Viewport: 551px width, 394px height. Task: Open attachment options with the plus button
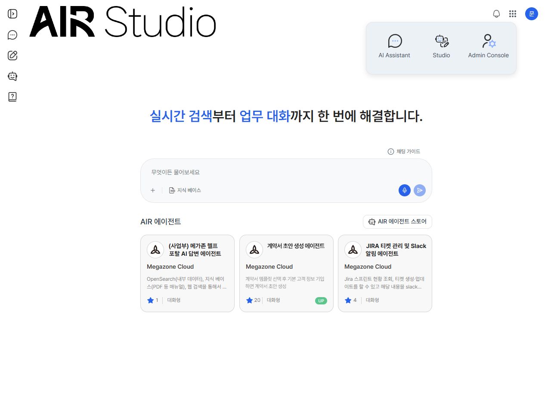click(x=152, y=190)
